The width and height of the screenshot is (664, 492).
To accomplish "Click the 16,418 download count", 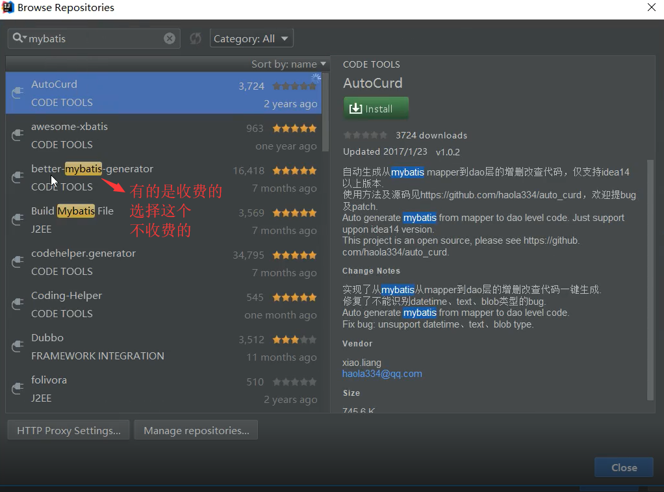I will click(249, 171).
